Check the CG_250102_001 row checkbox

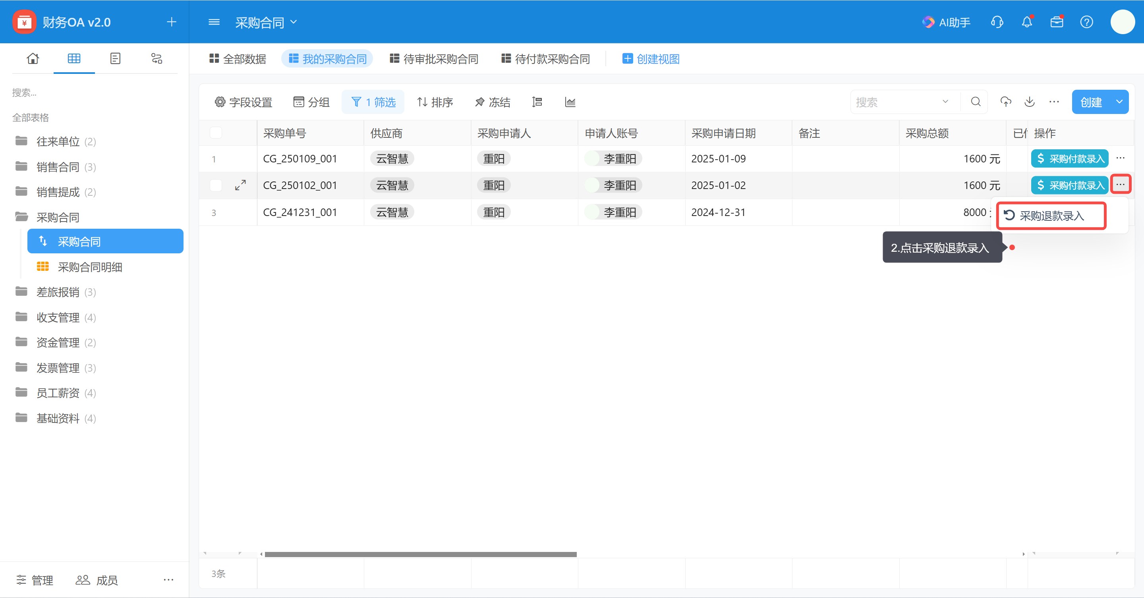pos(216,185)
